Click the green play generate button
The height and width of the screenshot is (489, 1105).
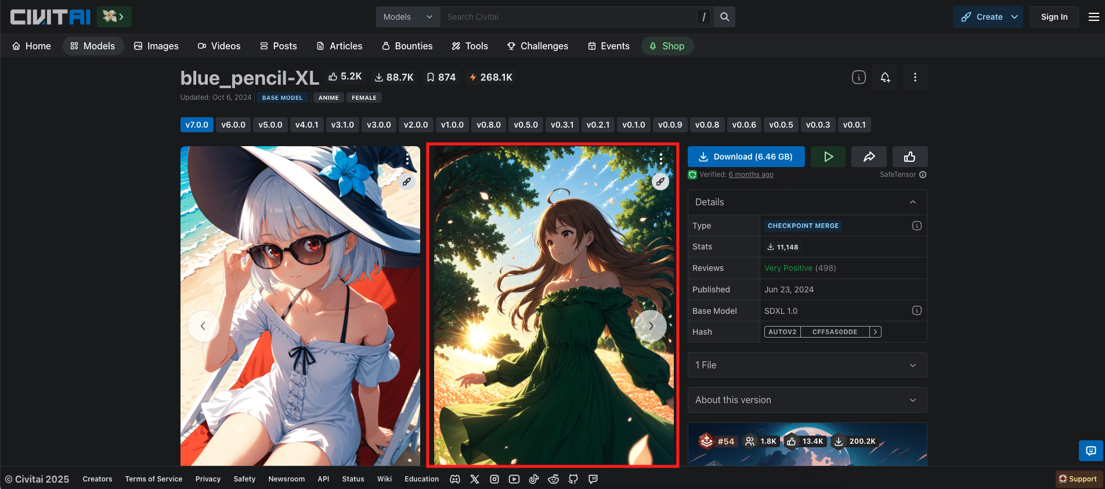828,157
